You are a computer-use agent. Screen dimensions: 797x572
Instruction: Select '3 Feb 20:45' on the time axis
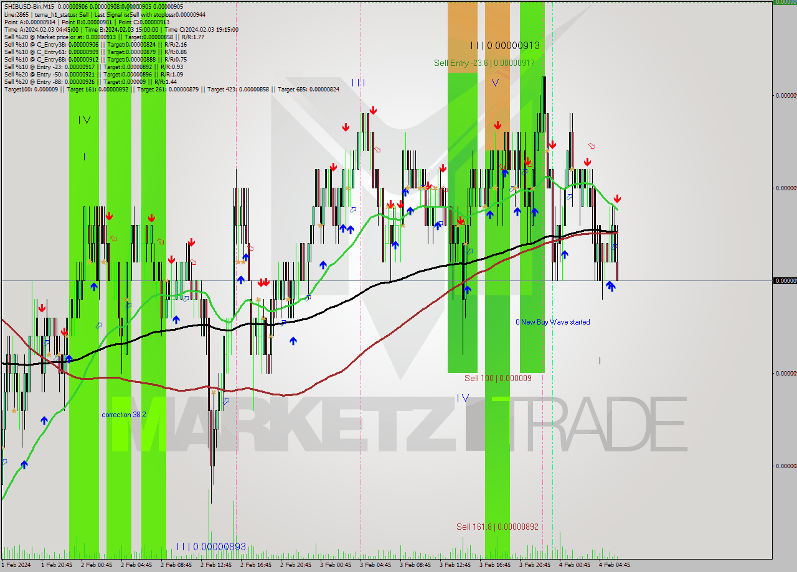coord(535,565)
